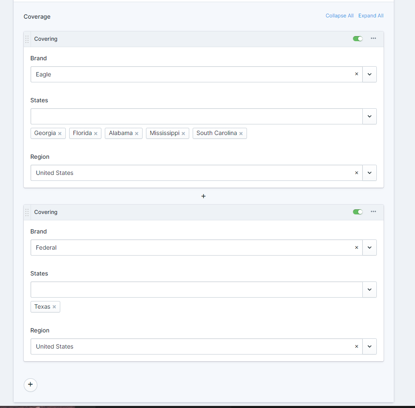The image size is (415, 408).
Task: Collapse all coverage blocks
Action: [x=339, y=16]
